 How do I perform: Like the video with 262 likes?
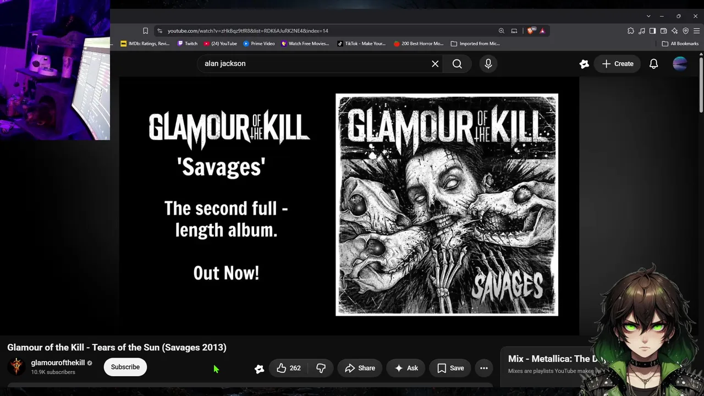point(289,368)
